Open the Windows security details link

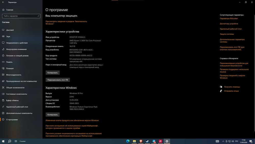point(66,23)
